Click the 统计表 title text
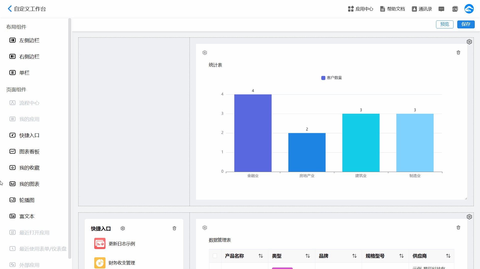Image resolution: width=480 pixels, height=269 pixels. (215, 65)
